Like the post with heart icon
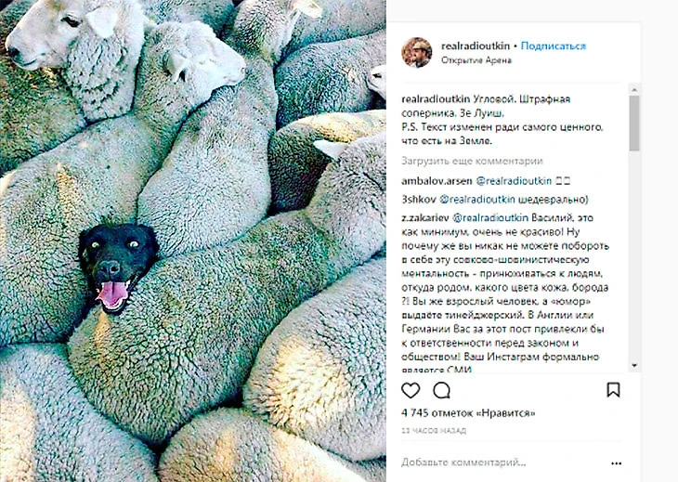Image resolution: width=678 pixels, height=482 pixels. click(x=411, y=390)
